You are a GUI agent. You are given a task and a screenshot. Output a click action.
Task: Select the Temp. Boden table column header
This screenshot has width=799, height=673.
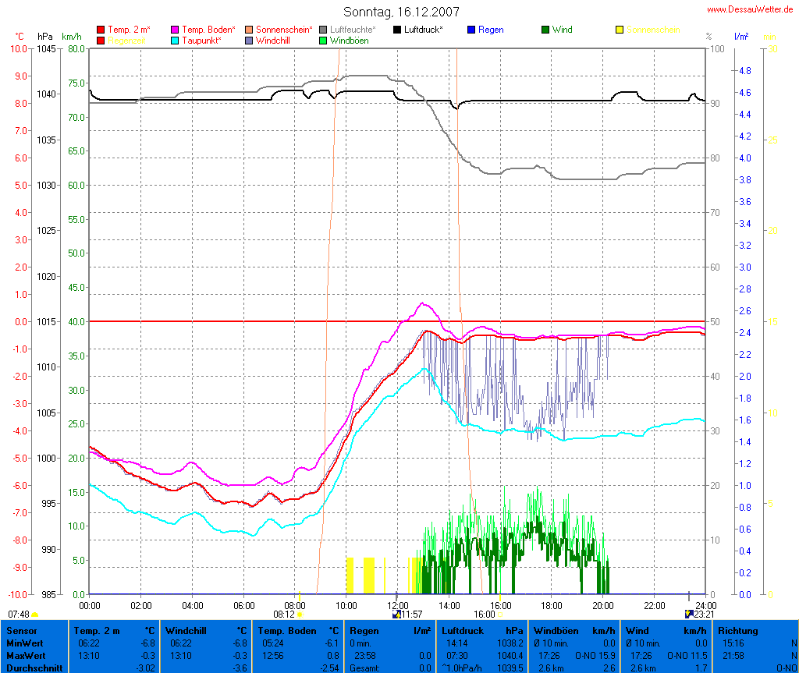(287, 630)
